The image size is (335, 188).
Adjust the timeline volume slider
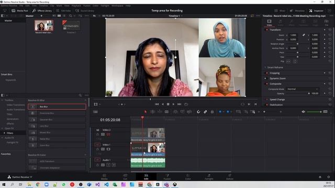tap(314, 112)
